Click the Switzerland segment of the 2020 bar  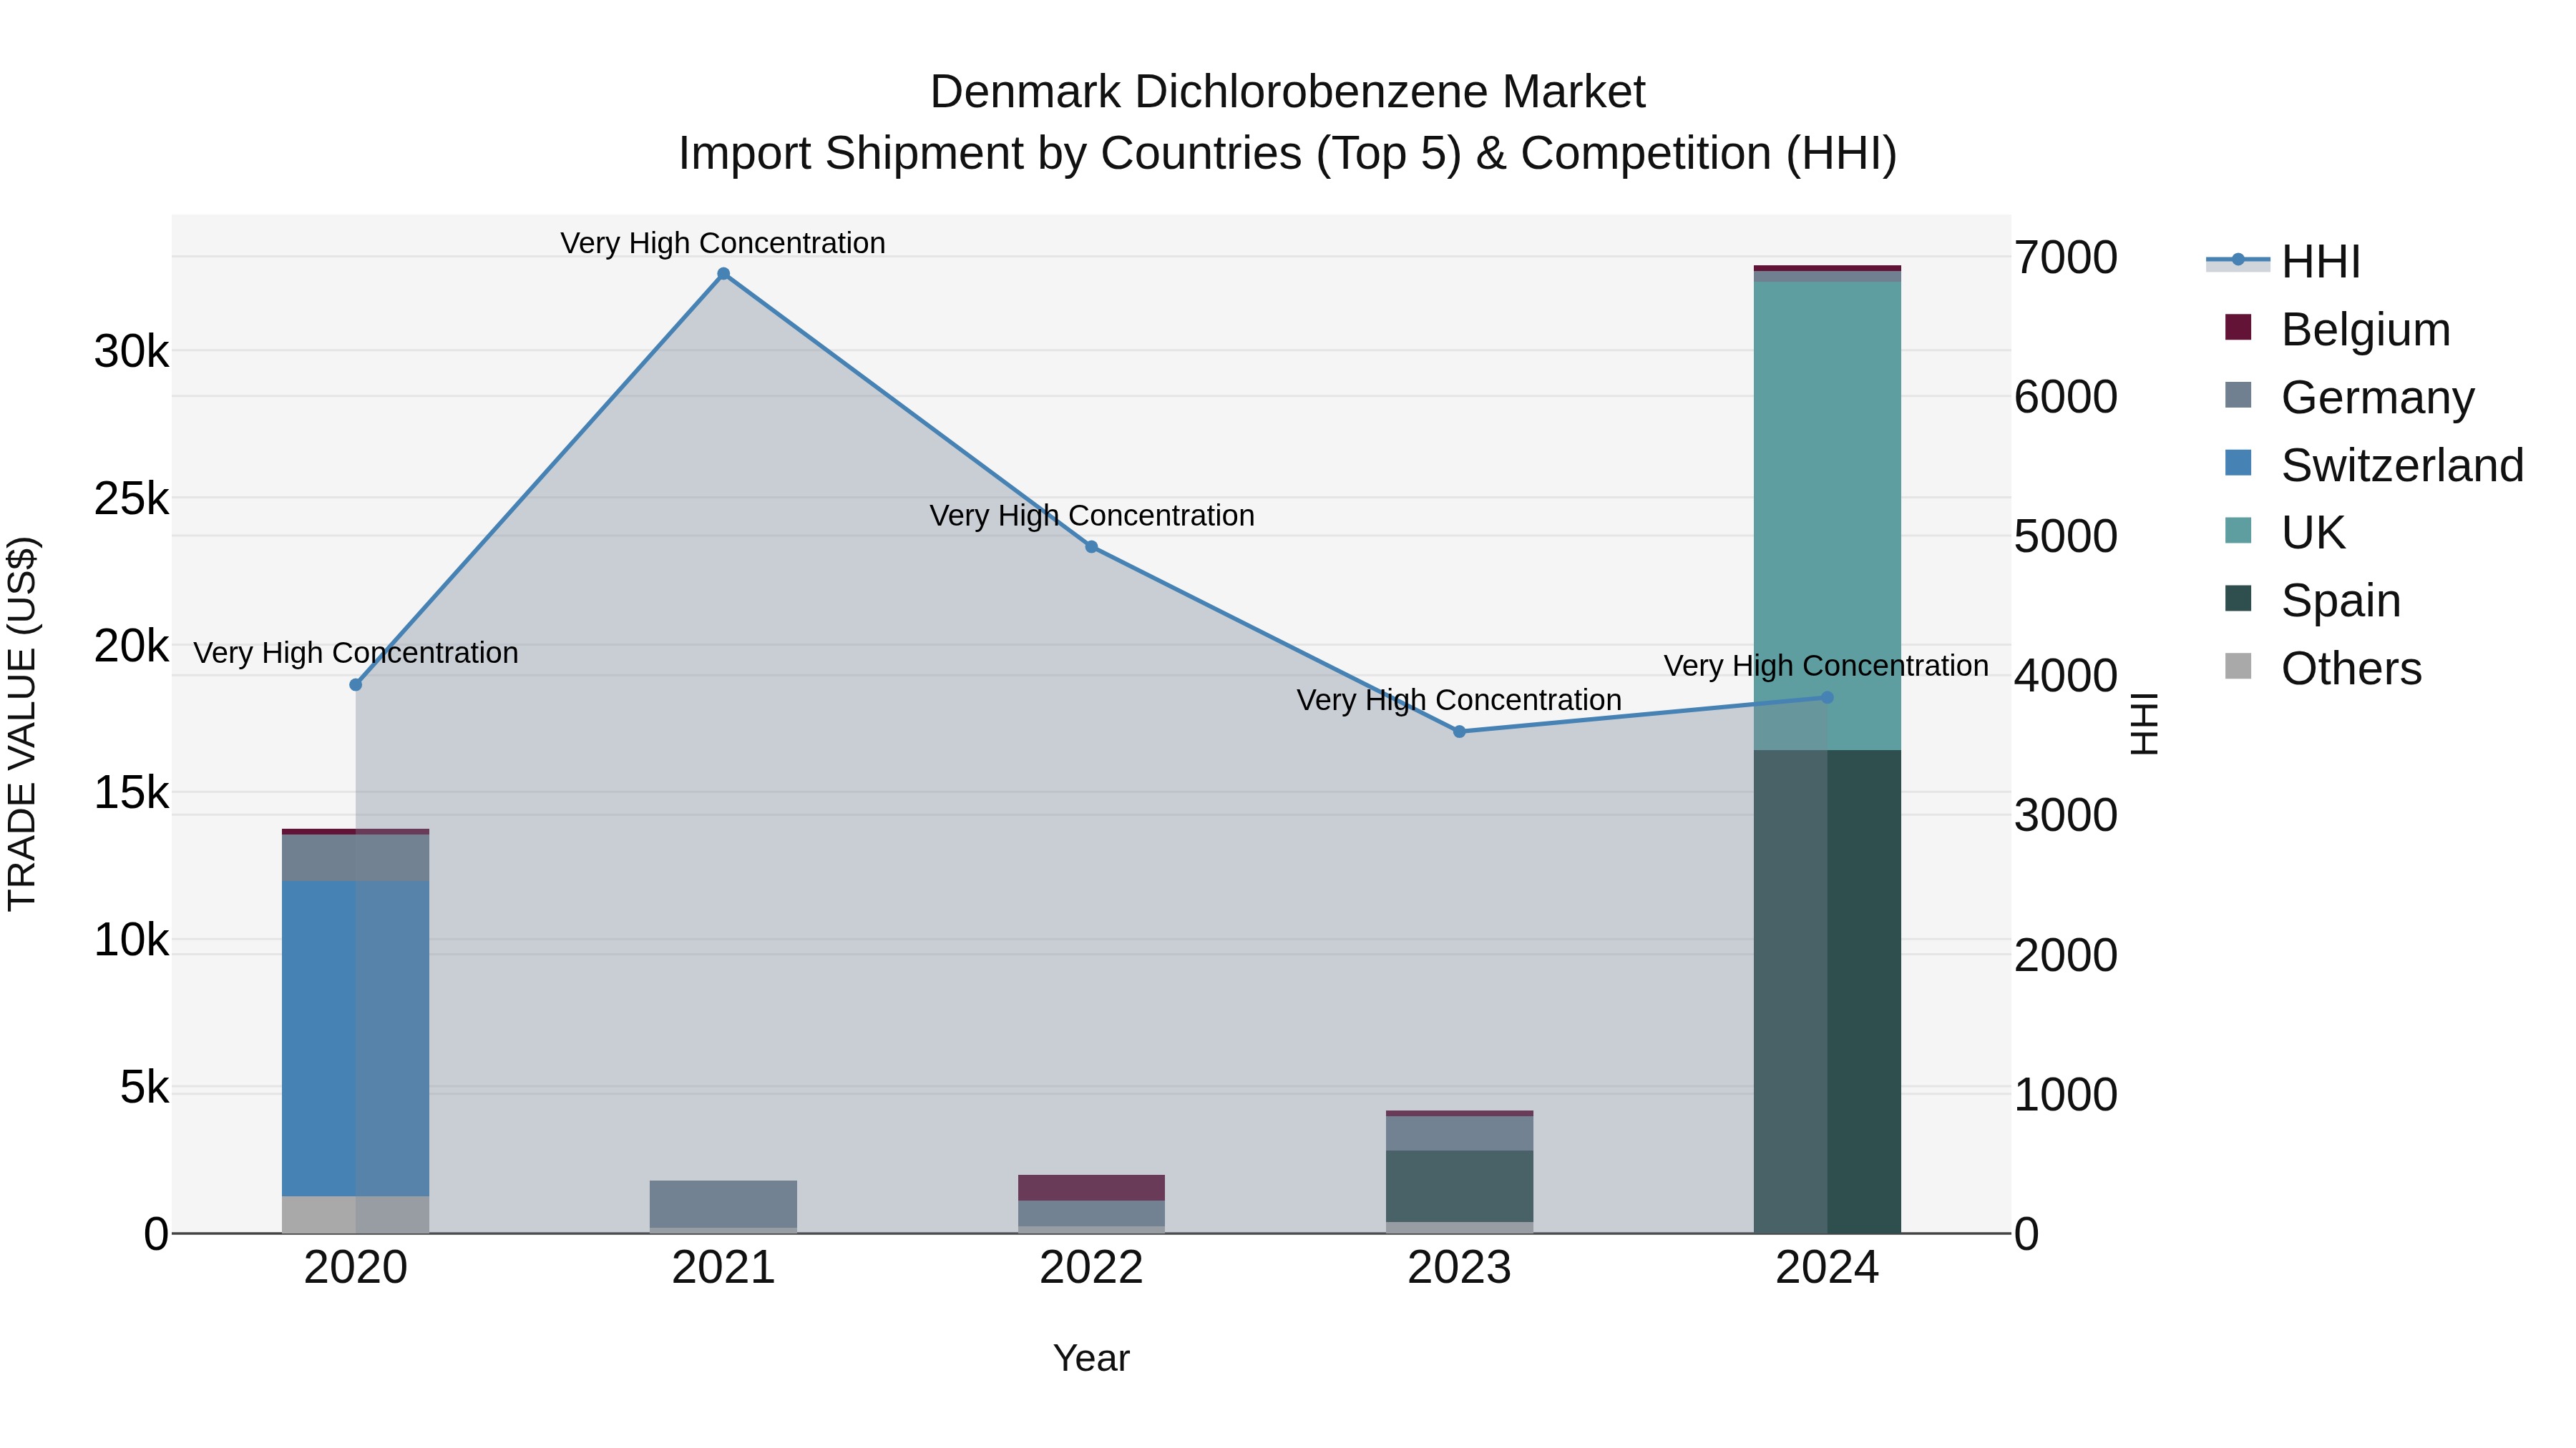tap(355, 1038)
